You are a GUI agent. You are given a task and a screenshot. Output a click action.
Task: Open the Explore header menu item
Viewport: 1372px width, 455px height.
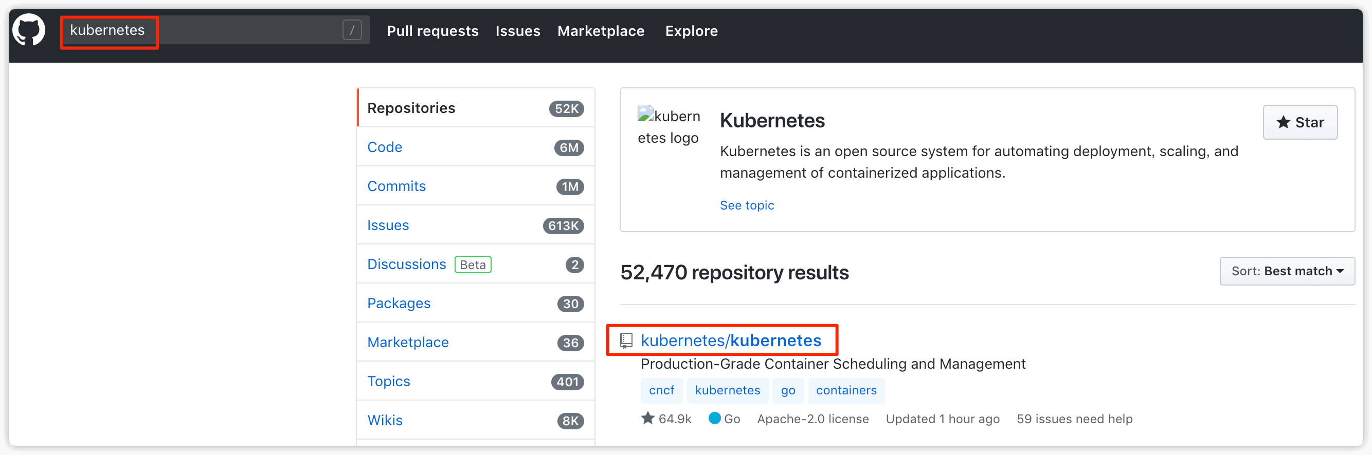click(691, 31)
